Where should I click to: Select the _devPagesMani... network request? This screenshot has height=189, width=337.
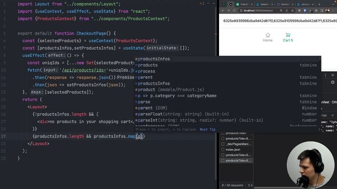pos(236,144)
